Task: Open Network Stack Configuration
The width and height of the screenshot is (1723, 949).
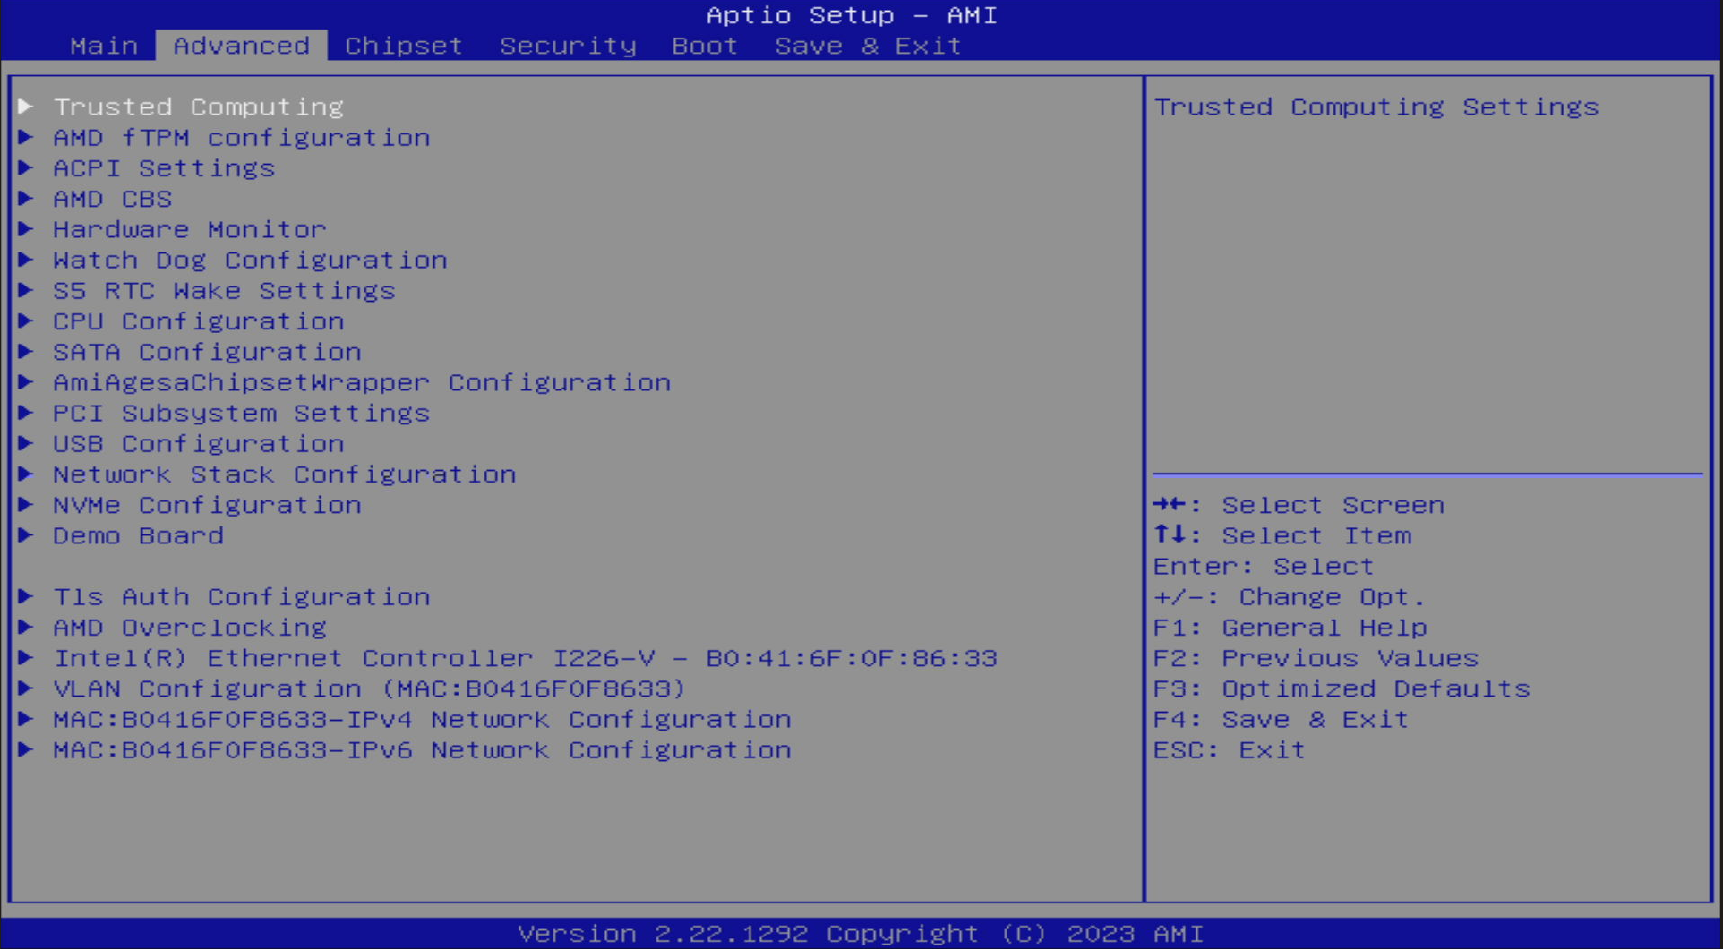Action: [285, 474]
